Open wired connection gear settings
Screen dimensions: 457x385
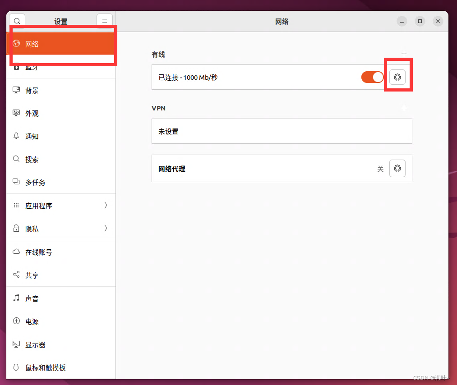(397, 77)
